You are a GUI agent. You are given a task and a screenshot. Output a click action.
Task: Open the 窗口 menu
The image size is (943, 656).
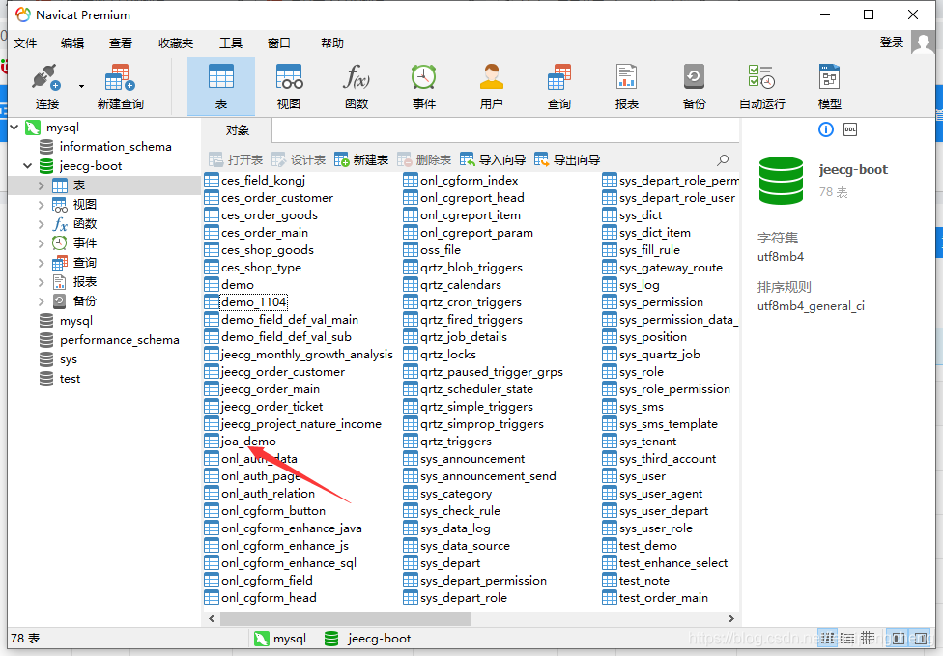pos(278,43)
